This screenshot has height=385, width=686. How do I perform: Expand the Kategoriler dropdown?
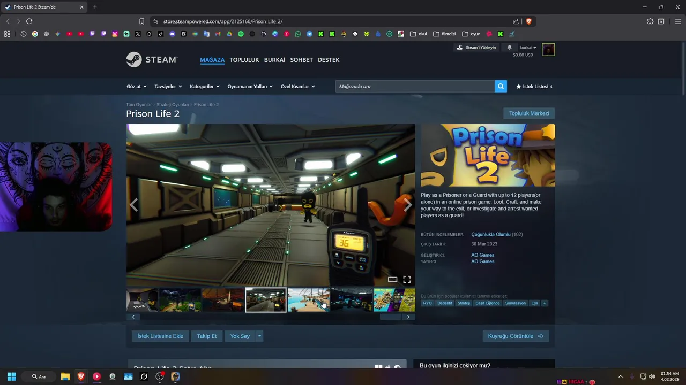(x=205, y=86)
